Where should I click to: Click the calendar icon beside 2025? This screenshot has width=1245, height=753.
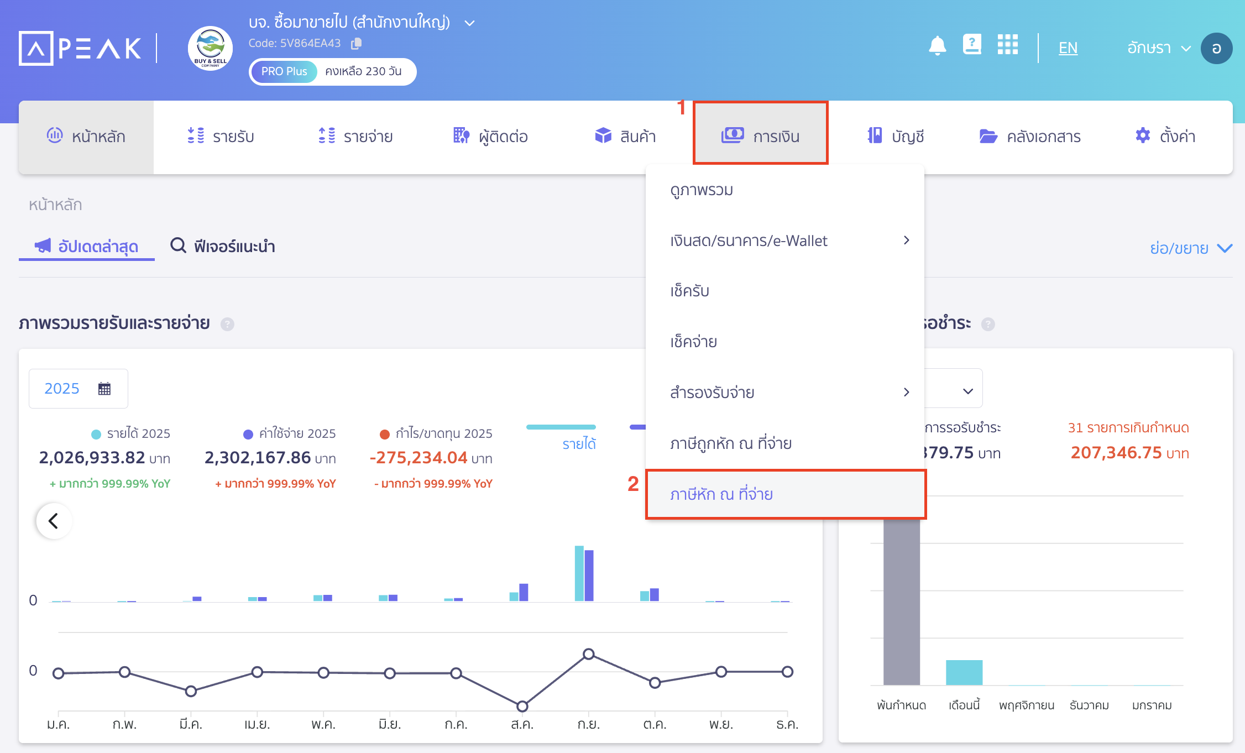pyautogui.click(x=104, y=389)
